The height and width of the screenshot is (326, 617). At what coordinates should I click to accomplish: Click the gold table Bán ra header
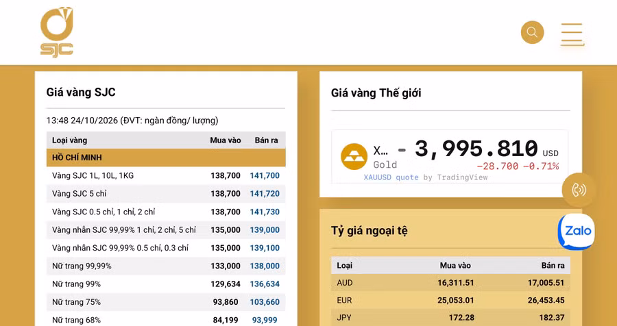click(x=267, y=140)
